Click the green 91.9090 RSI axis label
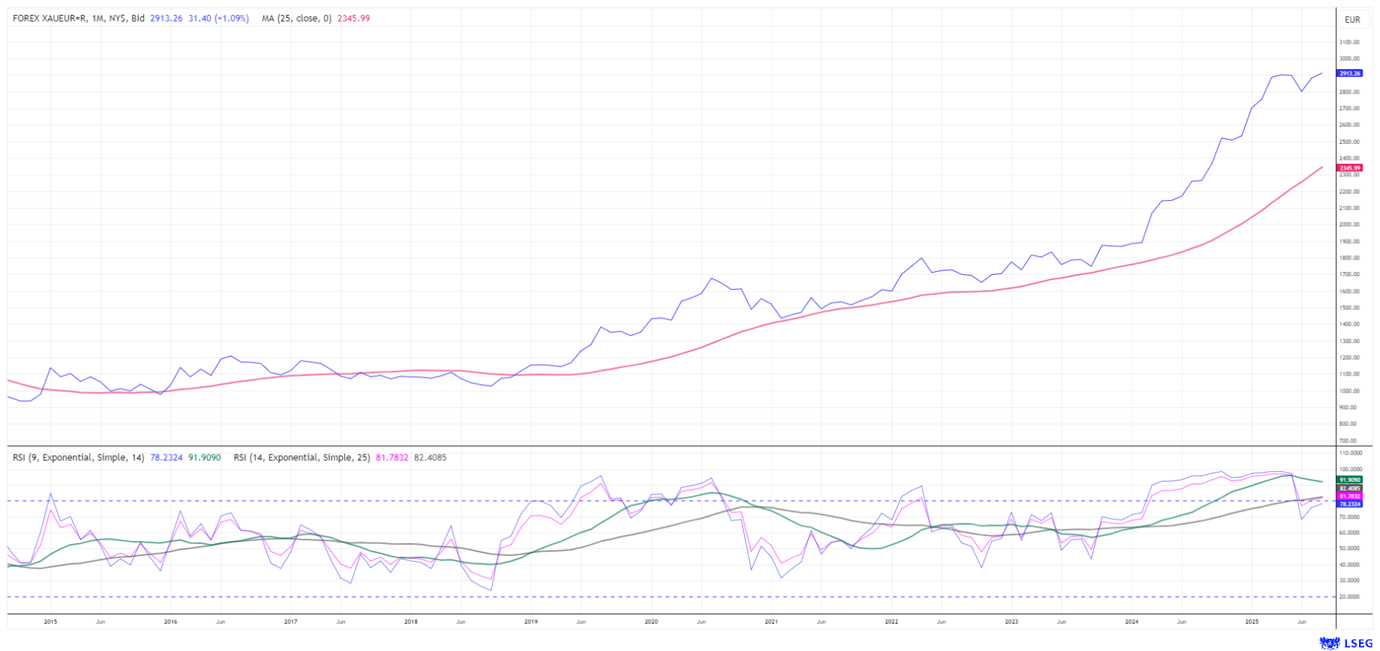 1349,480
